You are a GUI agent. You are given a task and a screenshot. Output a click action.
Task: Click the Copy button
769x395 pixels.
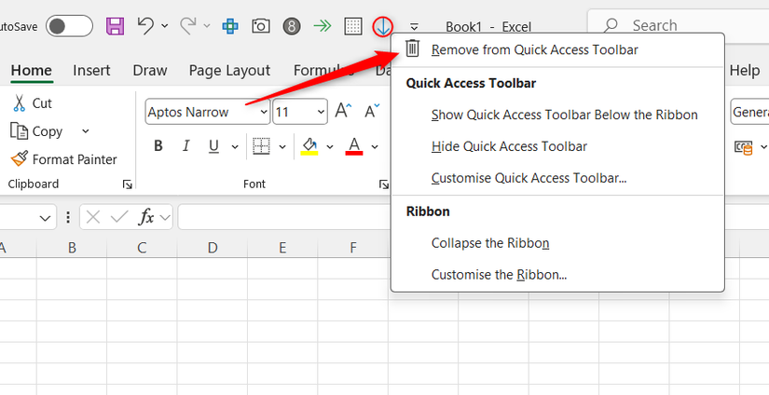tap(36, 131)
